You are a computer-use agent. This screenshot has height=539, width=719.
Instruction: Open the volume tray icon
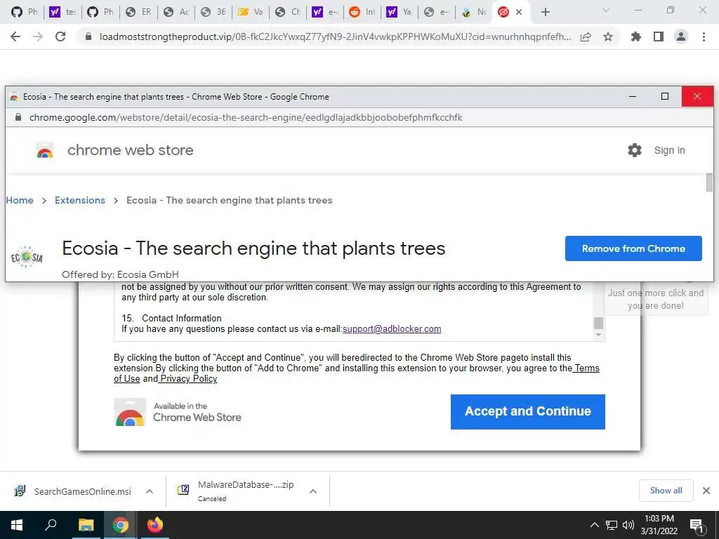[628, 525]
